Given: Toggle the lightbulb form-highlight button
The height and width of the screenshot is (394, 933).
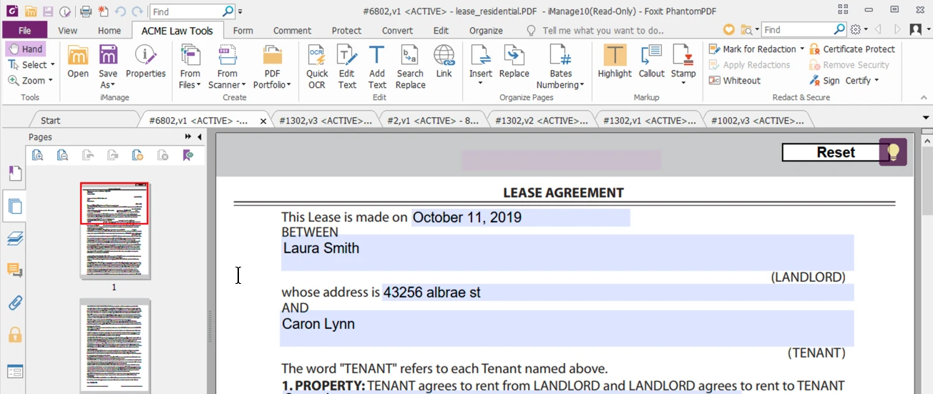Looking at the screenshot, I should pyautogui.click(x=893, y=152).
